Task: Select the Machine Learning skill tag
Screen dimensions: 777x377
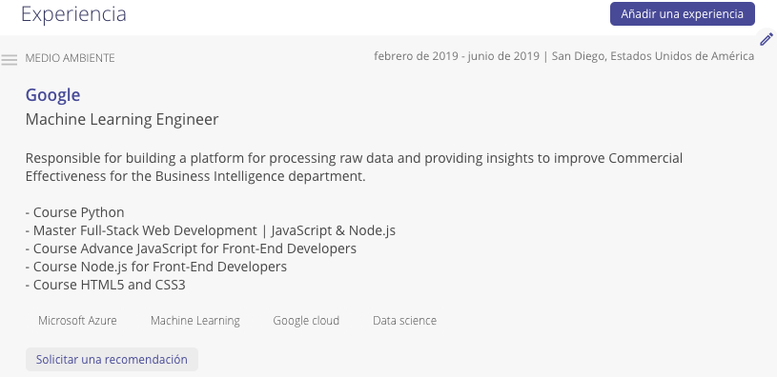Action: pyautogui.click(x=195, y=321)
